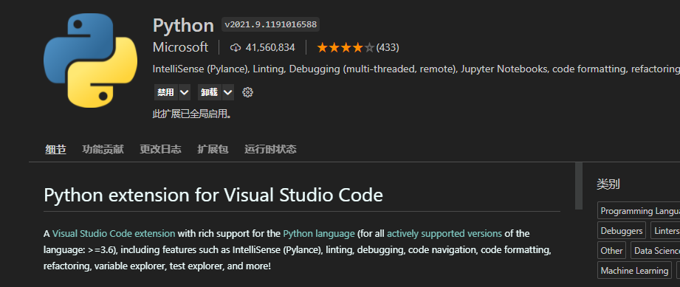680x287 pixels.
Task: Expand the dropdown arrow beside 禁用
Action: (x=184, y=92)
